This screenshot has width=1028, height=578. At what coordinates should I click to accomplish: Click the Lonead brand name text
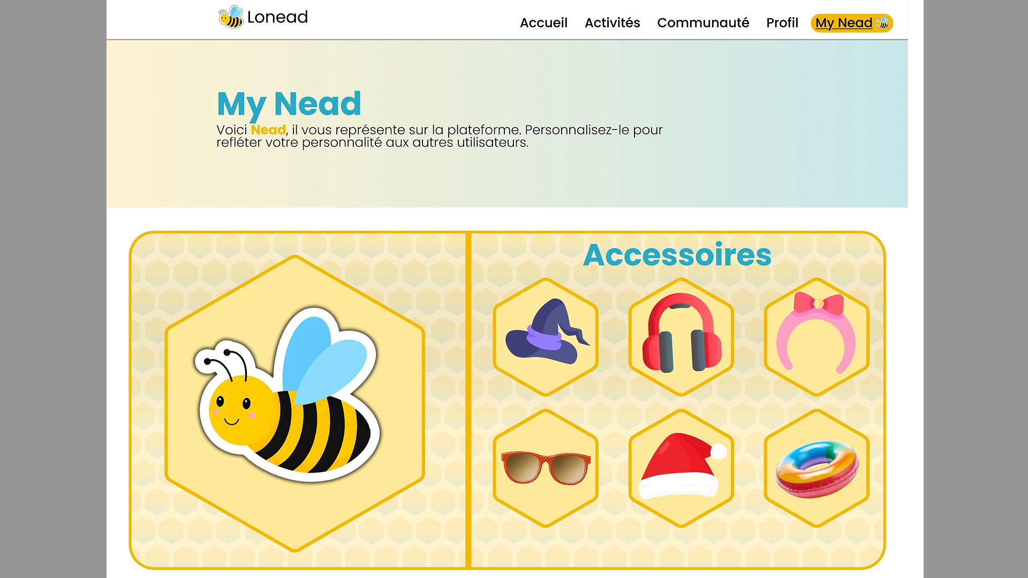pos(277,17)
